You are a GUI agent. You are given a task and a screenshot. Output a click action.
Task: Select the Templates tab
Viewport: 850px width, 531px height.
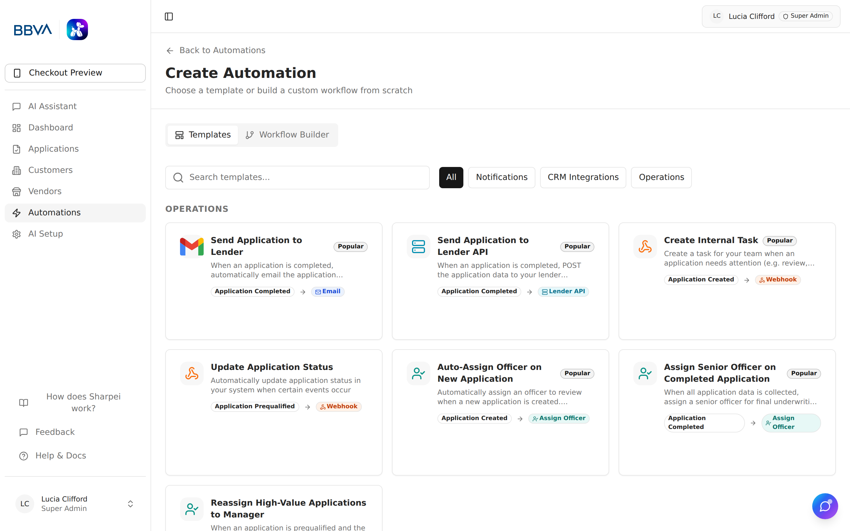[202, 135]
